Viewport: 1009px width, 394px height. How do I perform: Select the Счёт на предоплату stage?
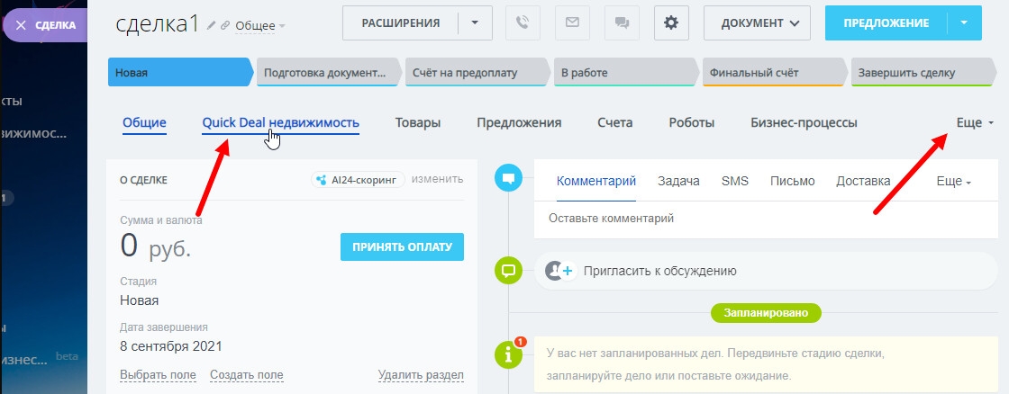(x=474, y=72)
